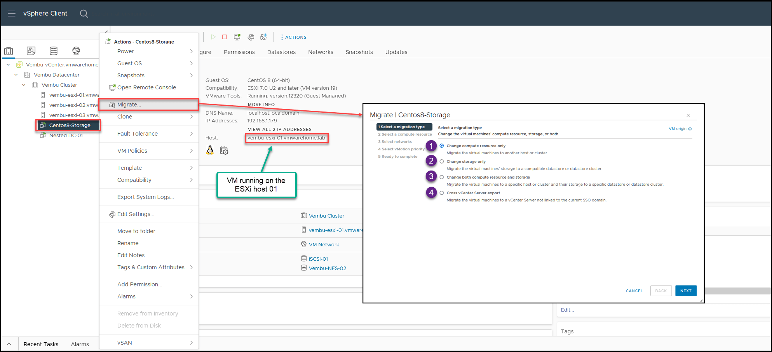Expand Snapshots submenu in Actions
The height and width of the screenshot is (352, 772).
coord(191,75)
